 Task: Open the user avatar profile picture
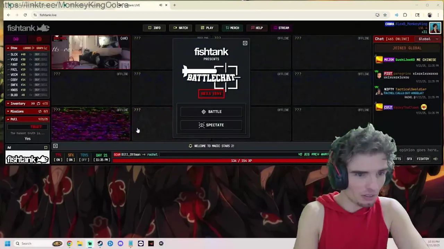435,28
